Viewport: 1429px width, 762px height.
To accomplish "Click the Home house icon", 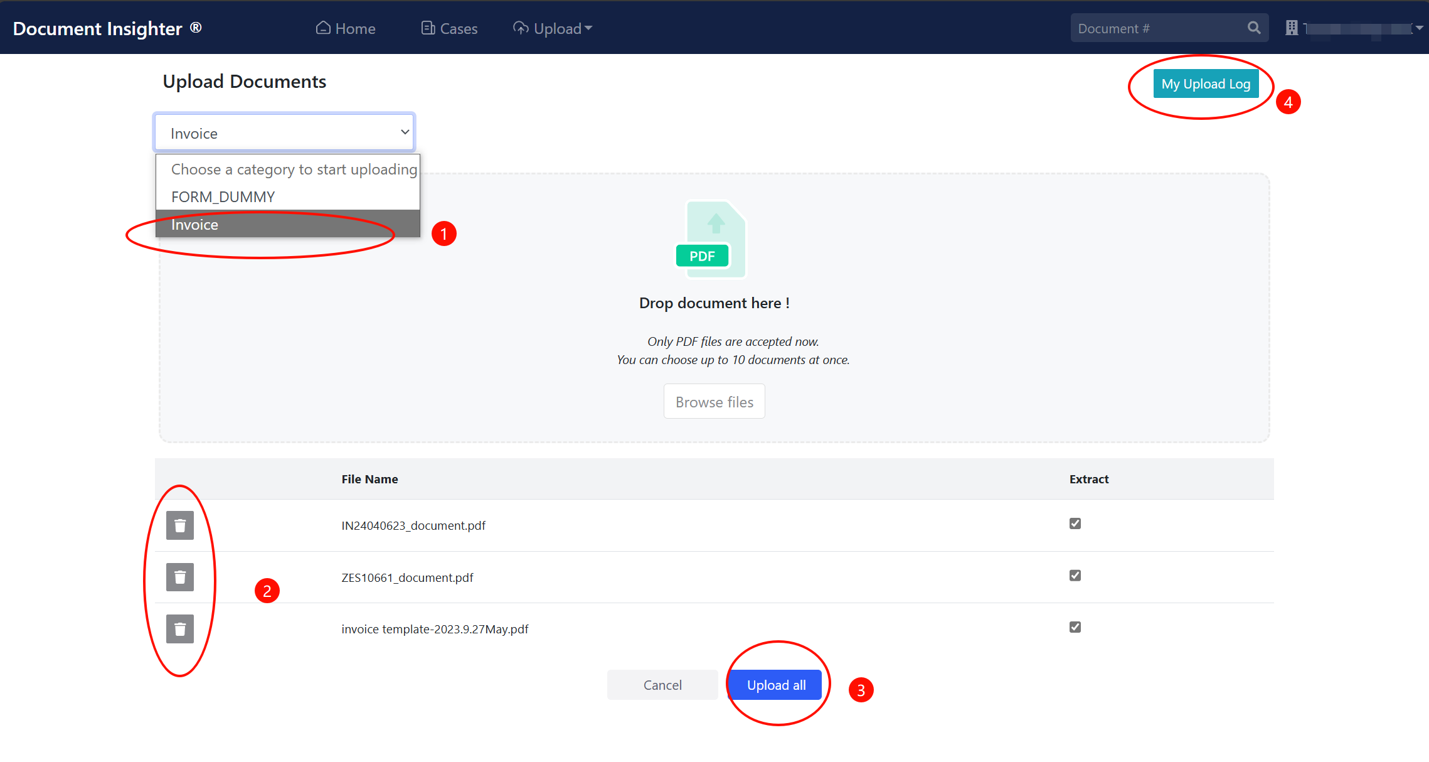I will click(323, 28).
